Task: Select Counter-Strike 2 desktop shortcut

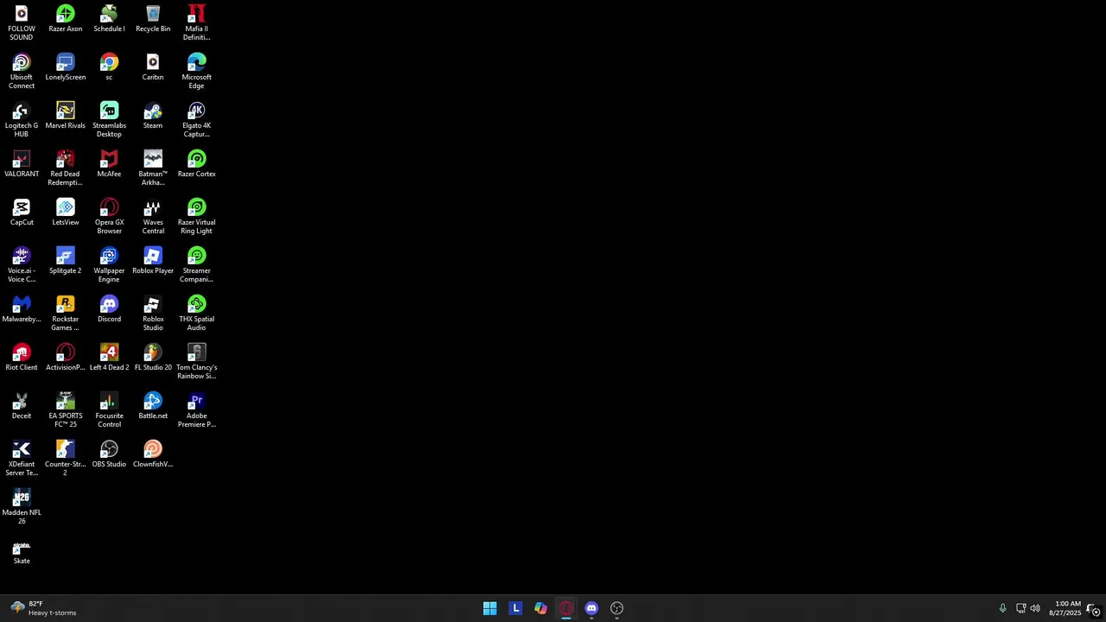Action: point(66,459)
